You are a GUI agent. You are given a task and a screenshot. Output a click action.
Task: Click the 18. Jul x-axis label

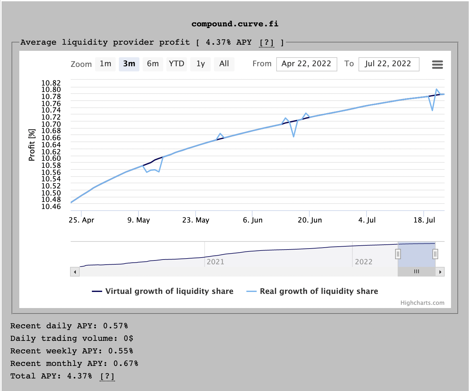(x=424, y=220)
